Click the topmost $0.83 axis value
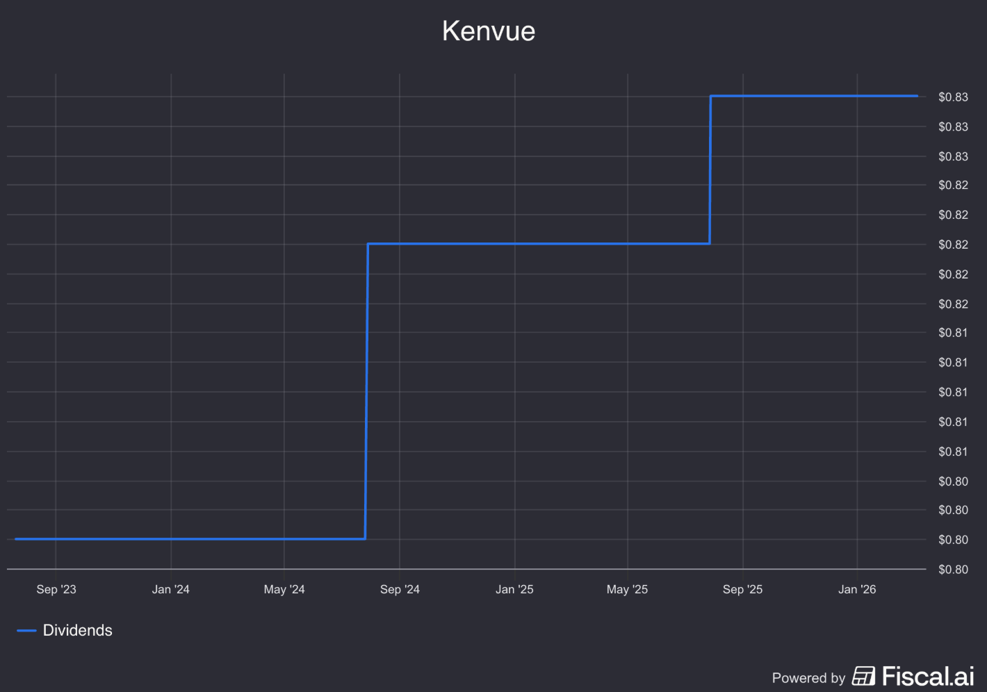Image resolution: width=987 pixels, height=692 pixels. (x=953, y=97)
